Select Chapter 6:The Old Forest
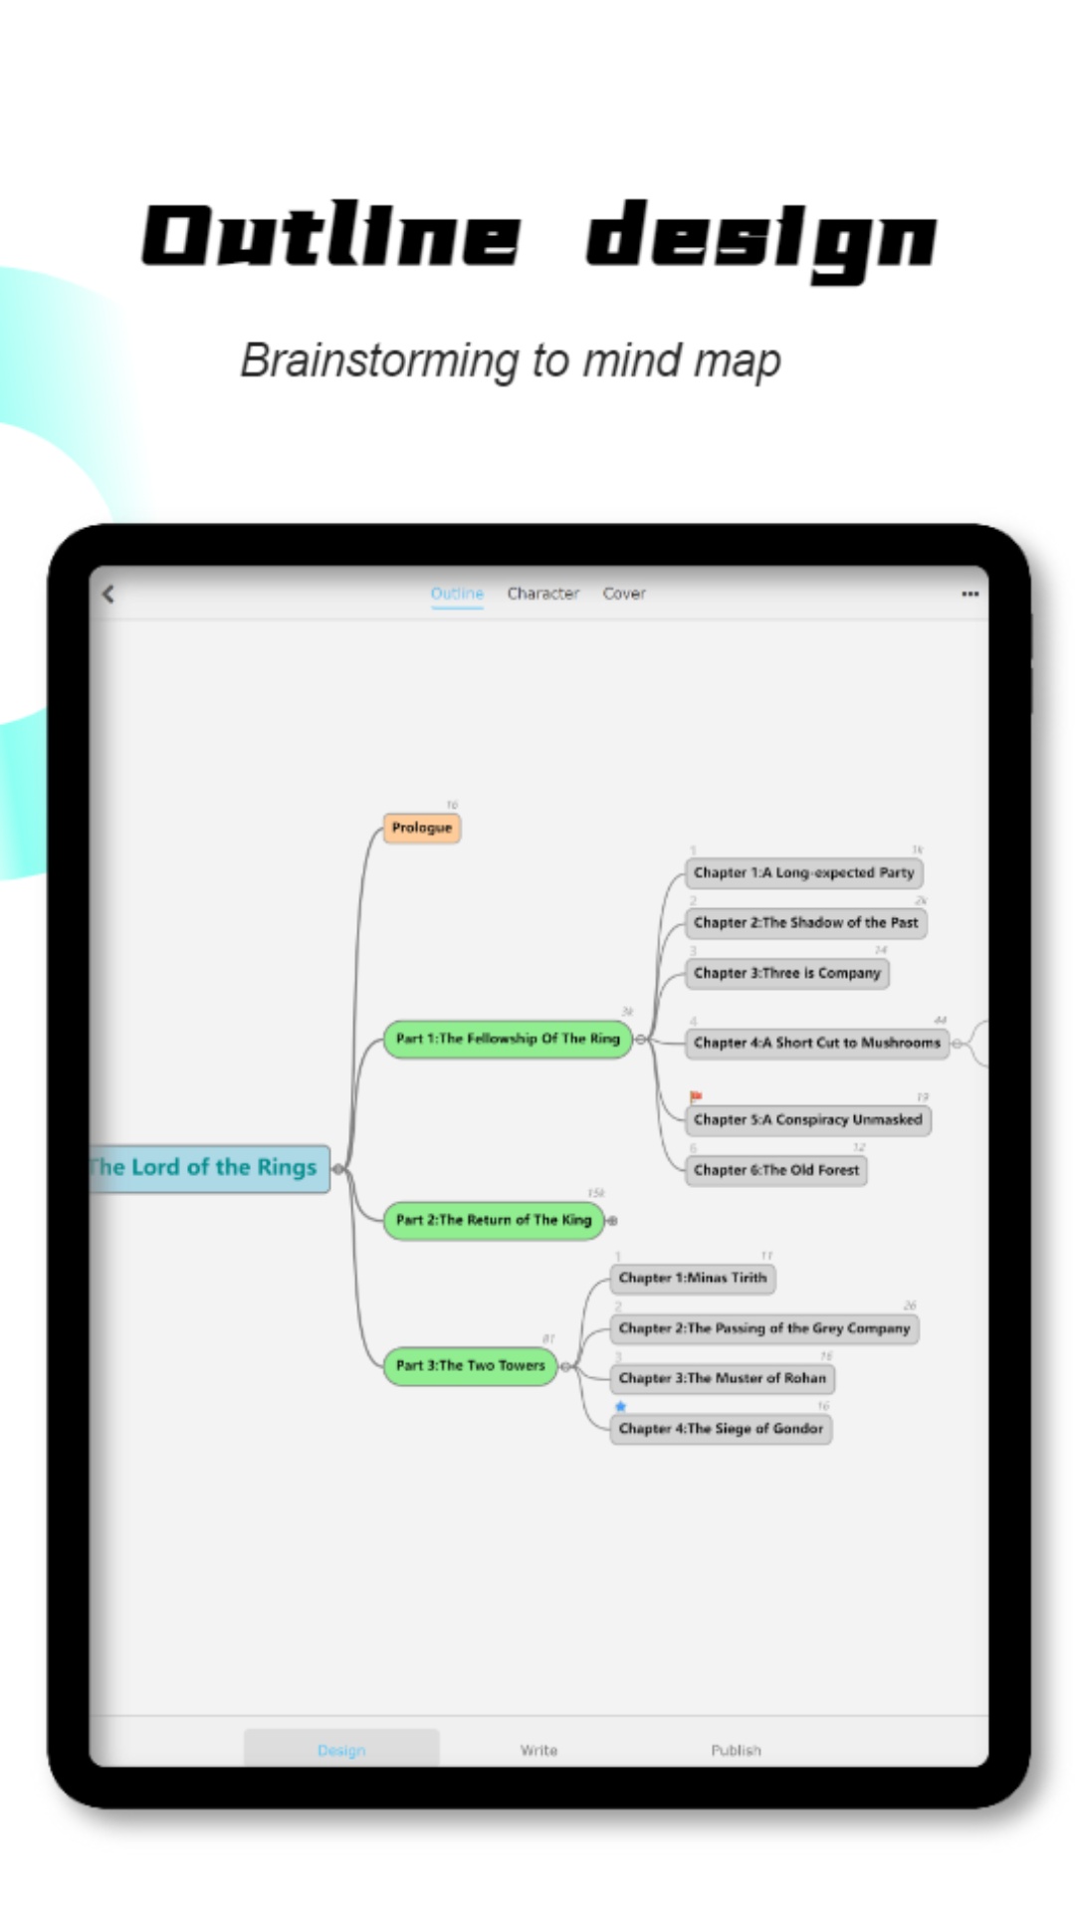1075x1912 pixels. [776, 1170]
